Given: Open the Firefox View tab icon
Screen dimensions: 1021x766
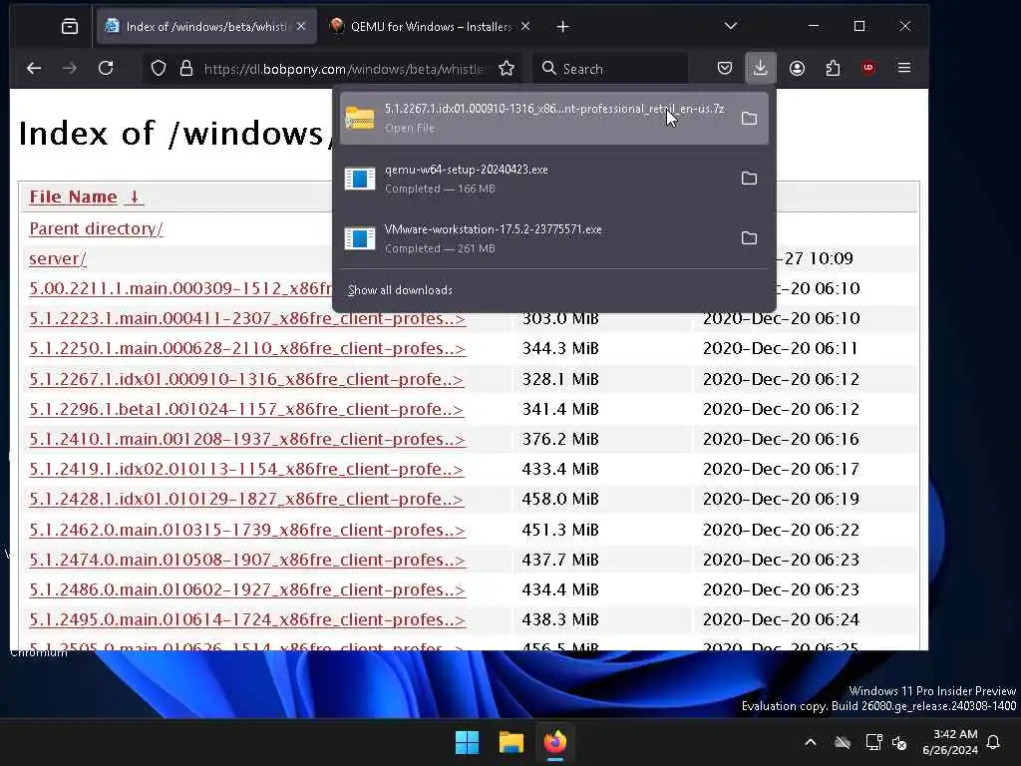Looking at the screenshot, I should point(70,27).
